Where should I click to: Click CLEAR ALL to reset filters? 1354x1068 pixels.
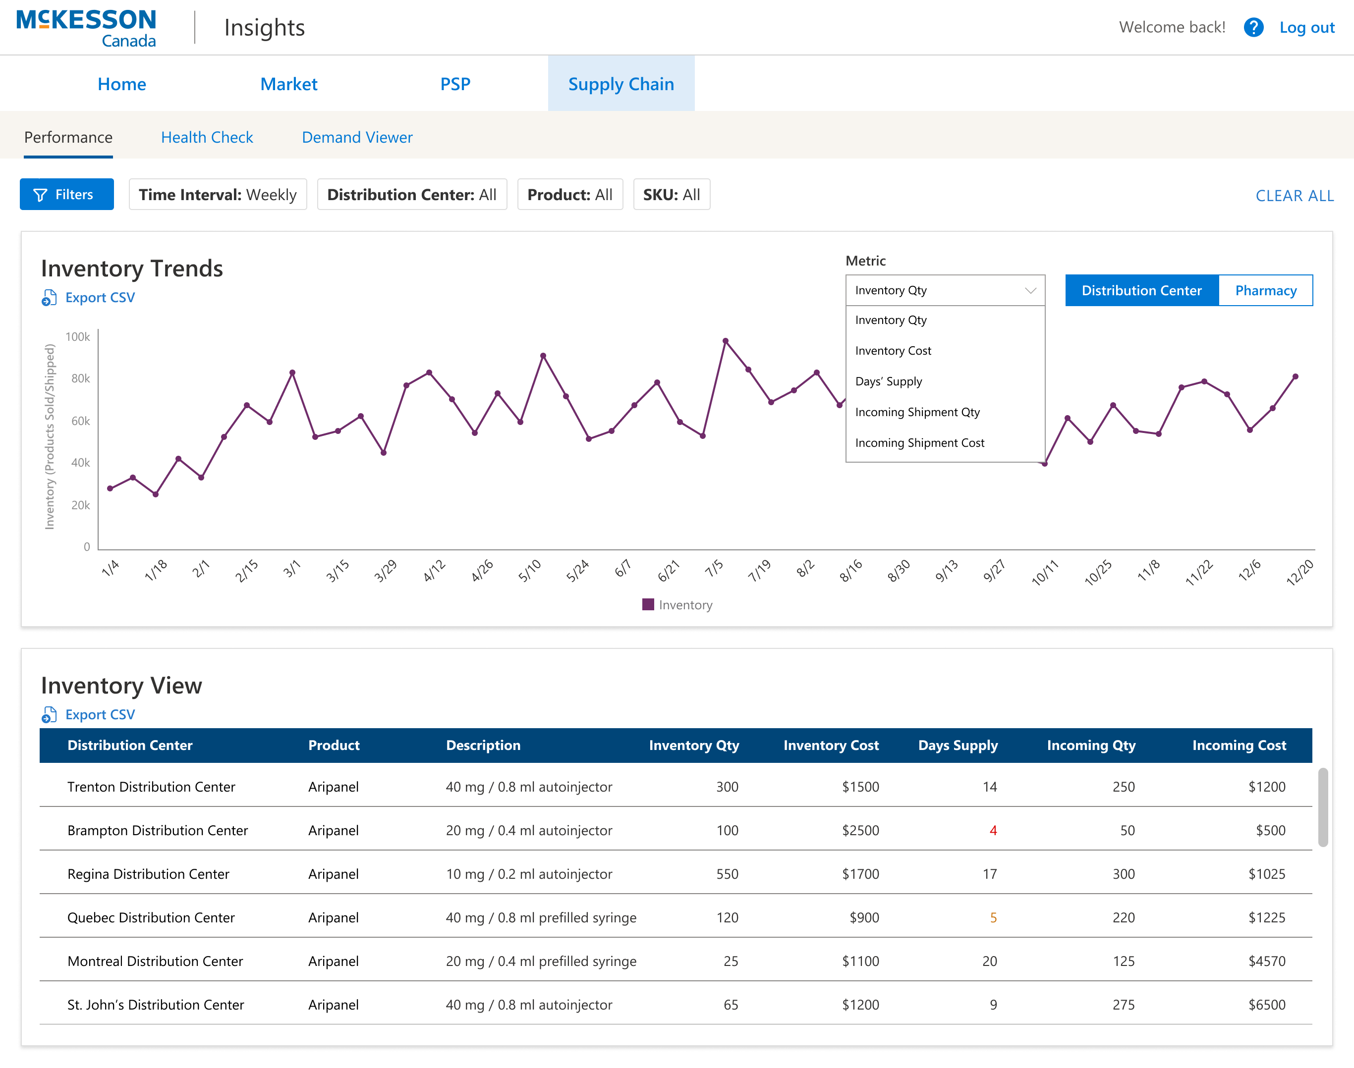point(1294,195)
